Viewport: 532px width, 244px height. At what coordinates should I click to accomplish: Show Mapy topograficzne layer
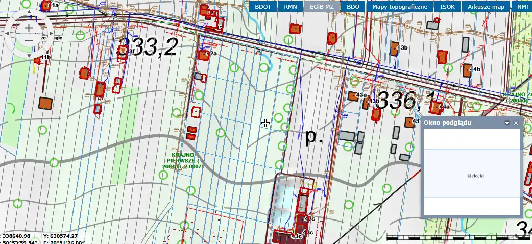point(399,7)
